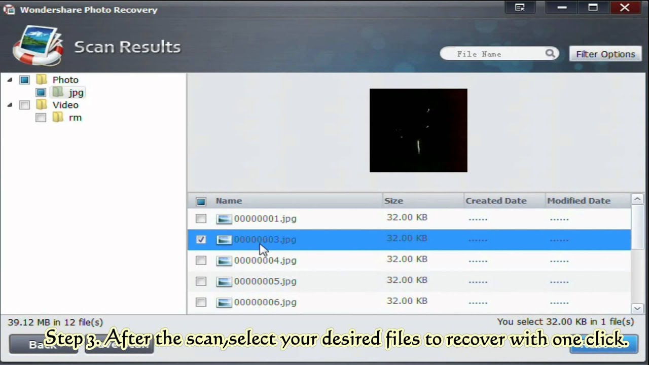Open Filter Options
Viewport: 649px width, 365px height.
pyautogui.click(x=605, y=54)
